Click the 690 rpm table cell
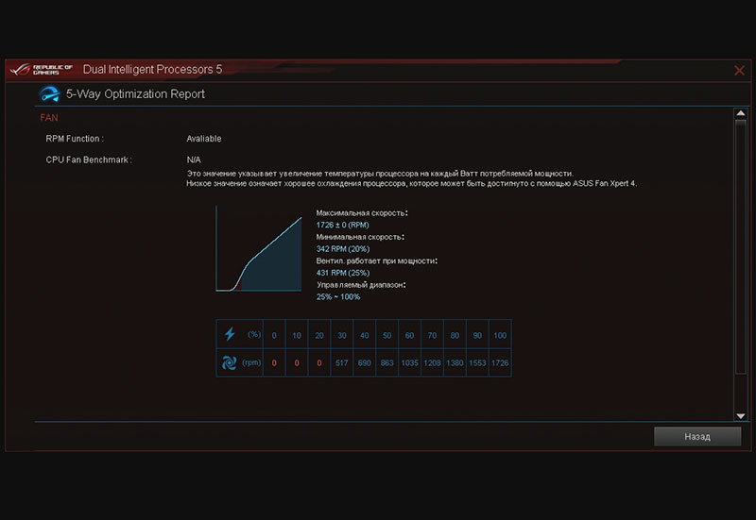Viewport: 756px width, 520px height. tap(365, 363)
